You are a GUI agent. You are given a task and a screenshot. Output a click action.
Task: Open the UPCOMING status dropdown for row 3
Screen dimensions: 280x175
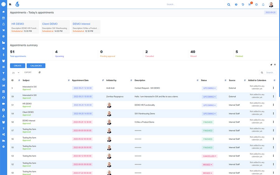209,88
